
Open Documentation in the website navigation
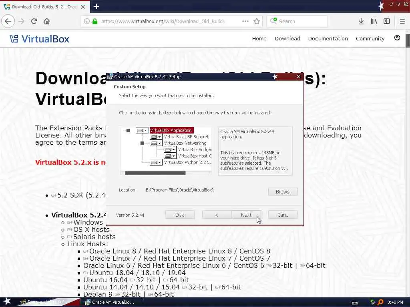[x=328, y=38]
